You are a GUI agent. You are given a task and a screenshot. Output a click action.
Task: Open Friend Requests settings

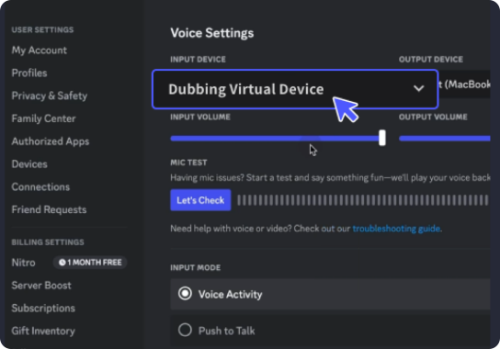pyautogui.click(x=49, y=209)
